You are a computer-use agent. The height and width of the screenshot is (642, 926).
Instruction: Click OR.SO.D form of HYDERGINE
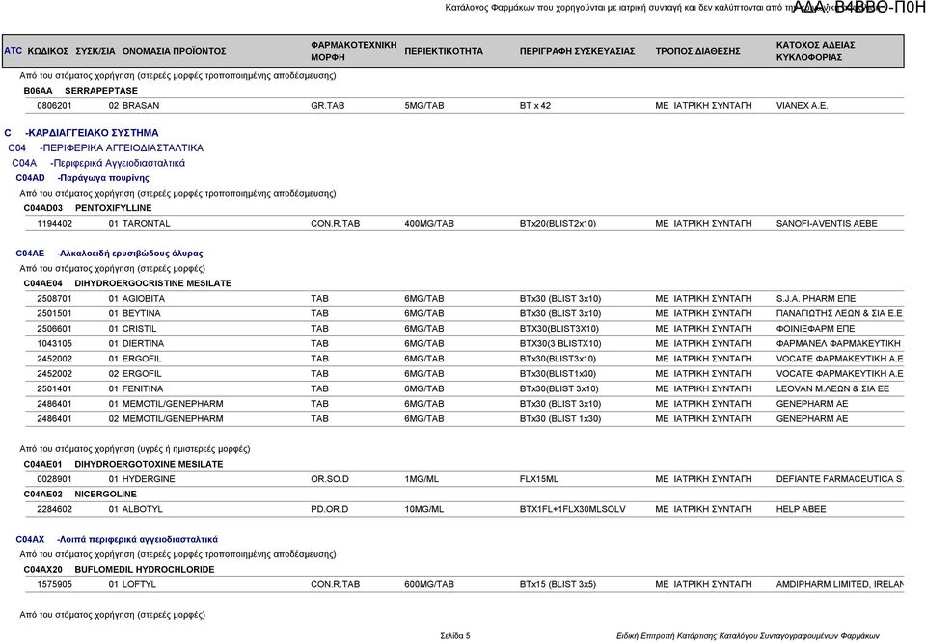(x=330, y=479)
